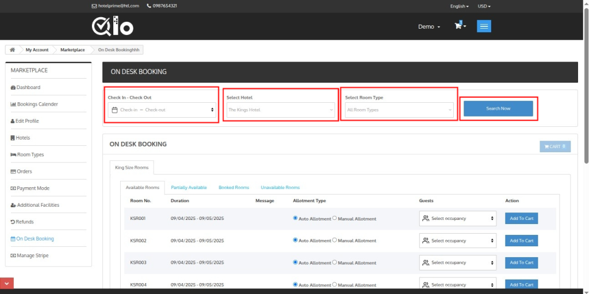The image size is (589, 294).
Task: Click the home icon in breadcrumb
Action: click(x=13, y=49)
